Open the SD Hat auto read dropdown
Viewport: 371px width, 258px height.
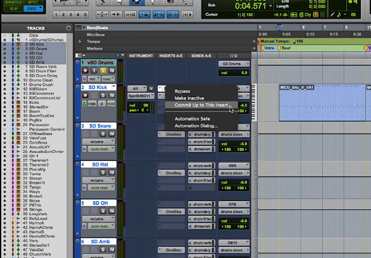(x=101, y=187)
